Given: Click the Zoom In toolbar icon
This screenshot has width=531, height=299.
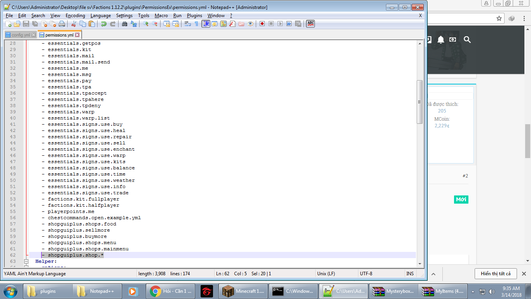Looking at the screenshot, I should tap(146, 24).
